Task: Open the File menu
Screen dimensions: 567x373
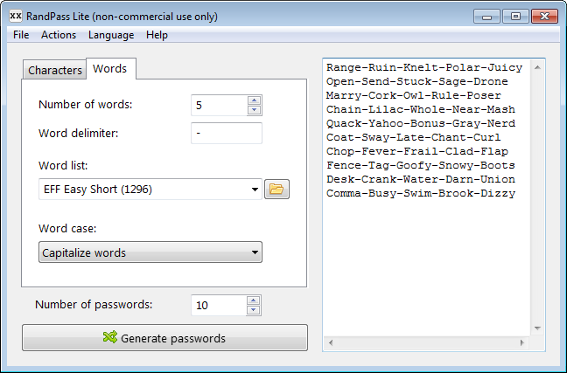Action: click(x=21, y=35)
